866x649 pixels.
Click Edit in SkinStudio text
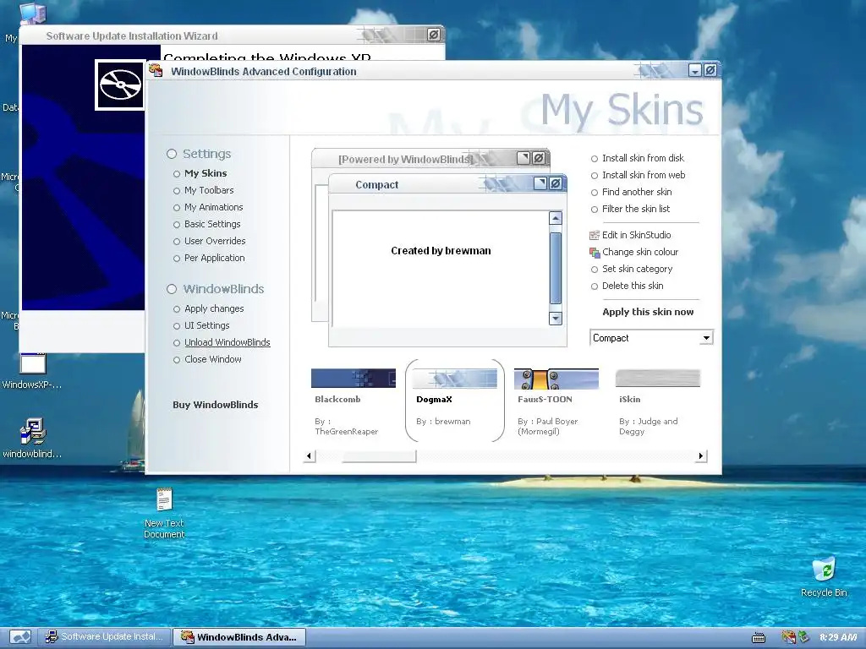636,235
